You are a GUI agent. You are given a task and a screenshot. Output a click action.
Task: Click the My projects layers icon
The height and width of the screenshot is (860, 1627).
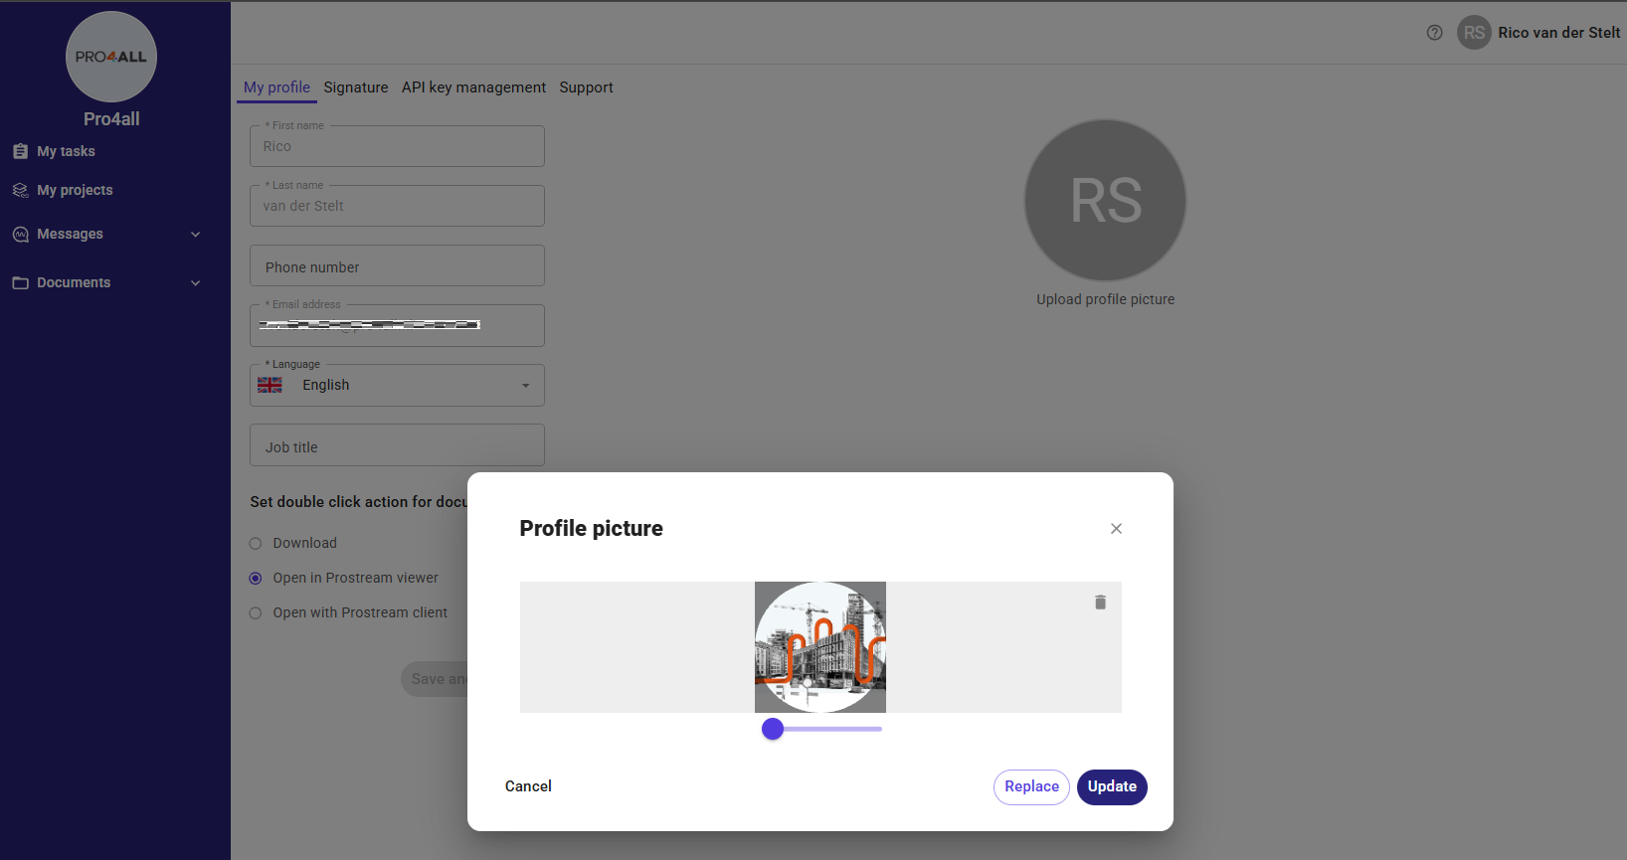pos(20,190)
